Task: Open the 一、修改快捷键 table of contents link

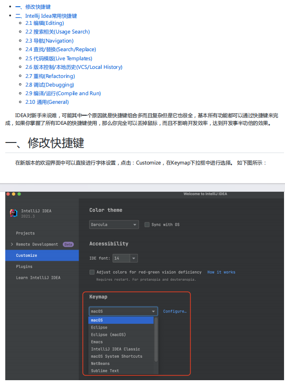Action: pyautogui.click(x=33, y=7)
